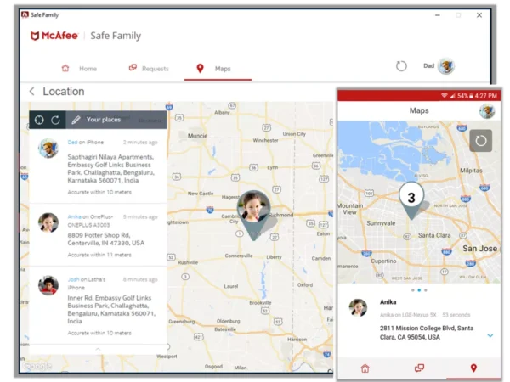Expand Anika's address details chevron on mobile
This screenshot has height=382, width=510.
tap(490, 335)
